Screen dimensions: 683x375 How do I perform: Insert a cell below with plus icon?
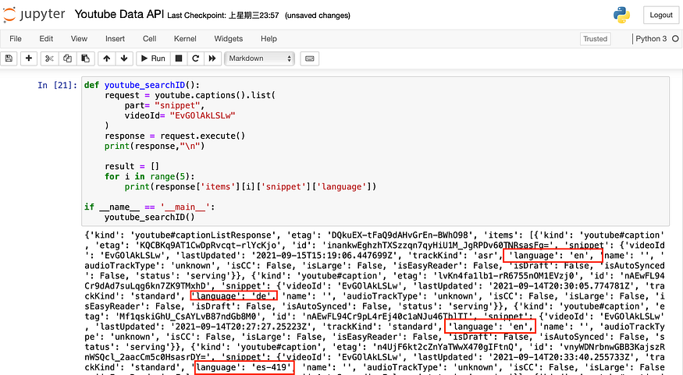tap(29, 58)
